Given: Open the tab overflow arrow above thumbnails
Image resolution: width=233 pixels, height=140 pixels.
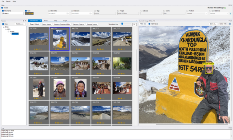Looking at the screenshot, I should coord(136,21).
